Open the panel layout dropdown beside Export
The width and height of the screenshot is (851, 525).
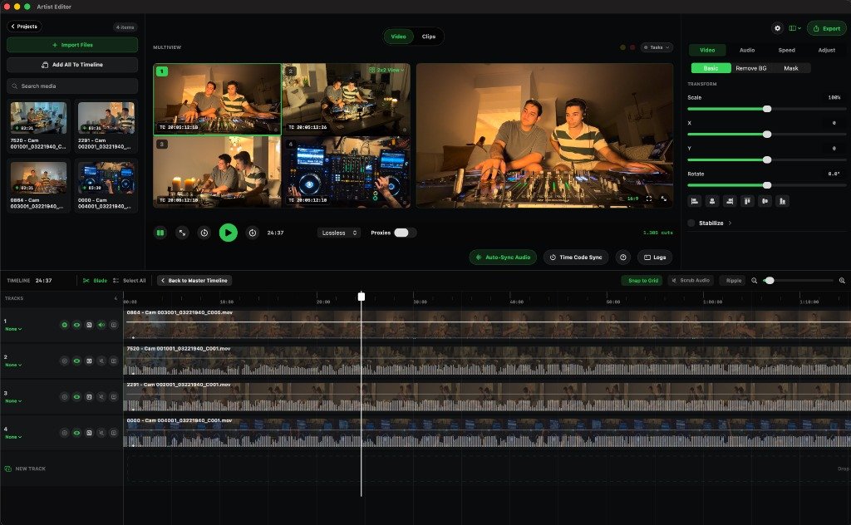click(x=794, y=28)
